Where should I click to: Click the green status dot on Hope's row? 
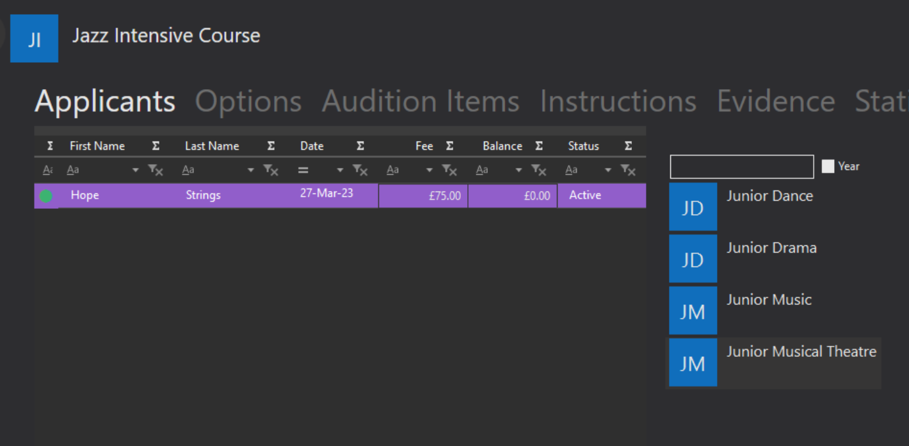(x=45, y=196)
